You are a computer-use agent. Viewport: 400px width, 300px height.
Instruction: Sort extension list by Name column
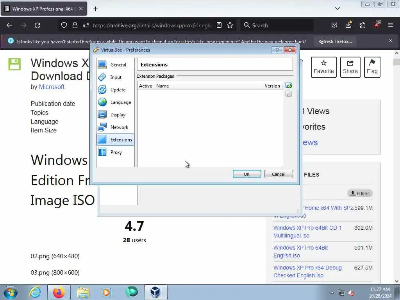tap(162, 86)
